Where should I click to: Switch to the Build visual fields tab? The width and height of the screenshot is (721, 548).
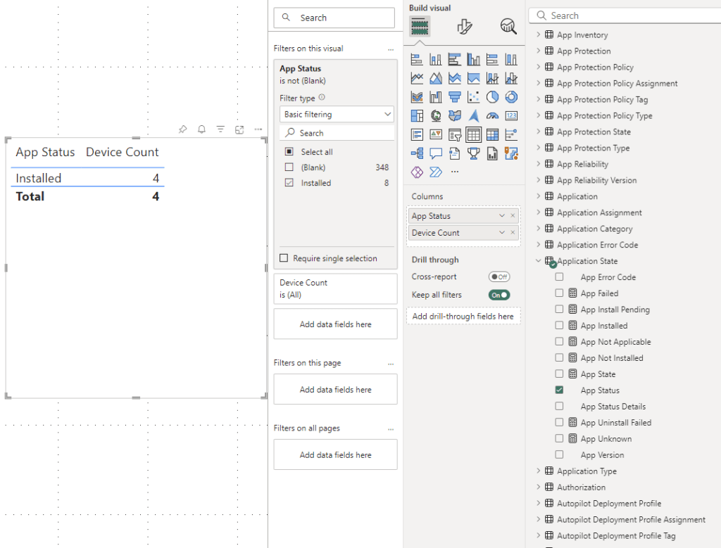(x=420, y=26)
